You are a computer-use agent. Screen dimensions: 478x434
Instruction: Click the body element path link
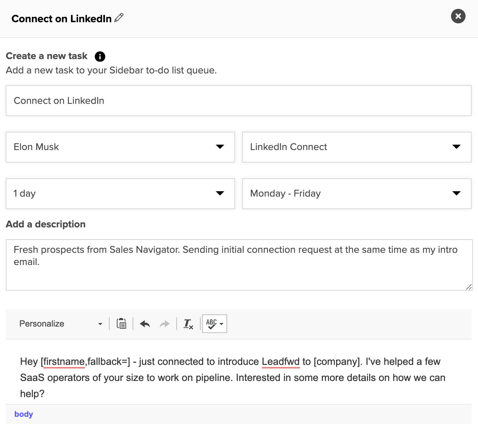(24, 414)
